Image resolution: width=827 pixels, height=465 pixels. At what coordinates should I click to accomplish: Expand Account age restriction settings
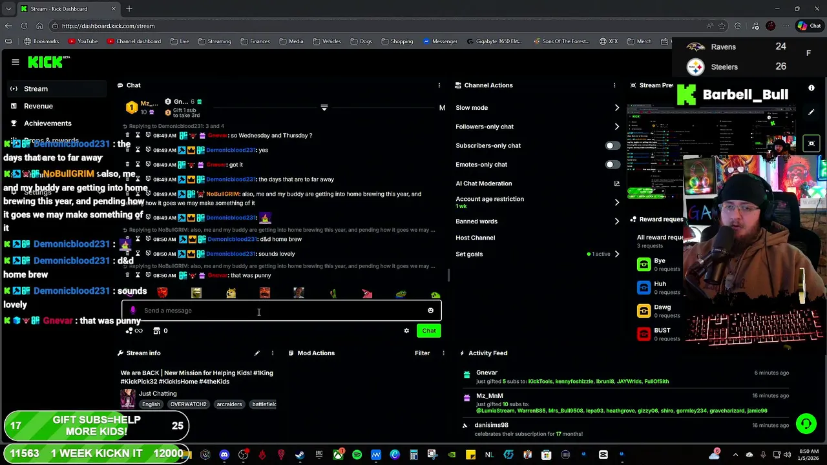[x=616, y=202]
